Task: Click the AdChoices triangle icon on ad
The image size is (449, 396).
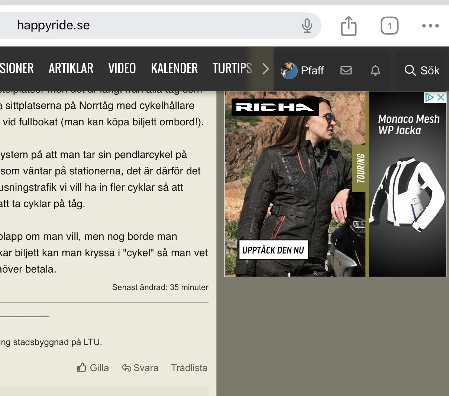Action: coord(429,97)
